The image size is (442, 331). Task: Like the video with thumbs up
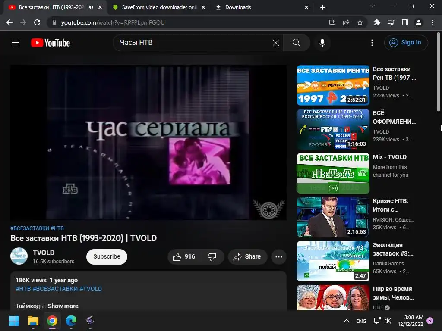click(x=184, y=257)
